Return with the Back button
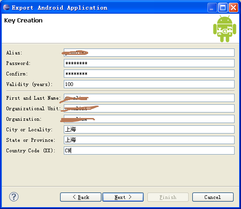 tap(81, 197)
